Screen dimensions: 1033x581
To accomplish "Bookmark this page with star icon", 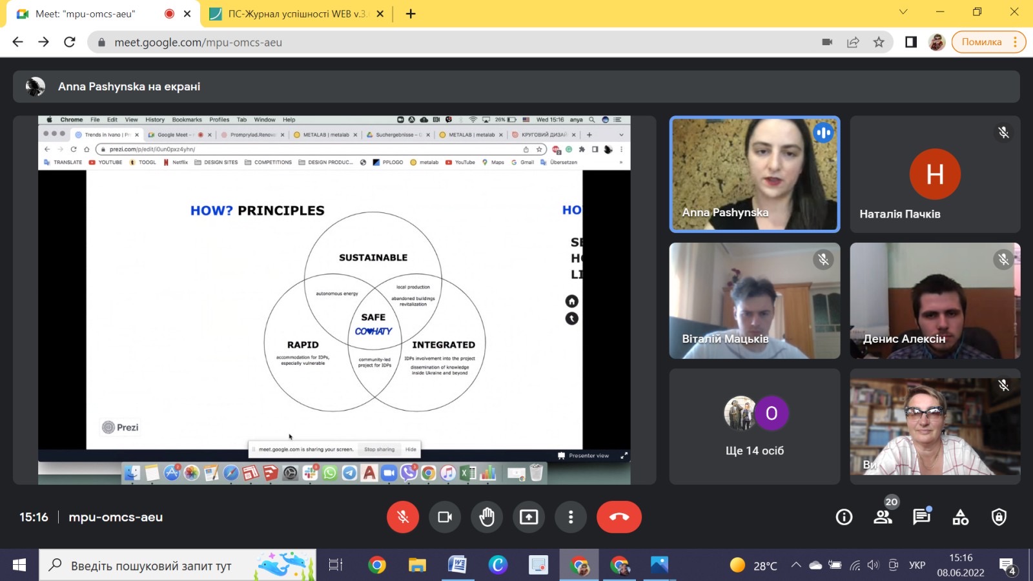I will click(x=879, y=43).
